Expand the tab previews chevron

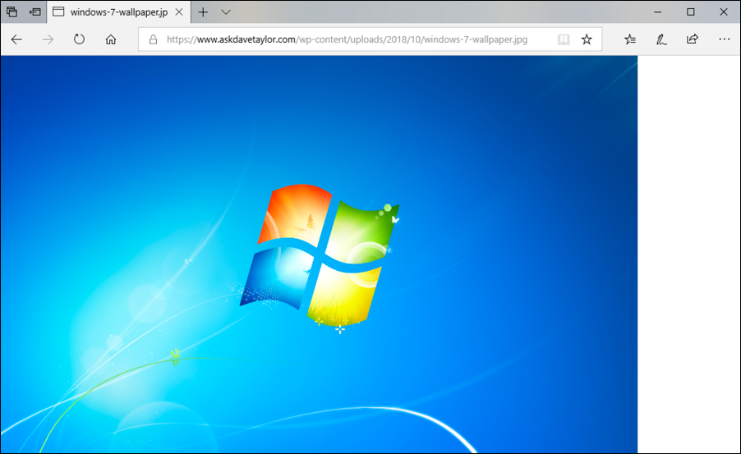coord(227,12)
